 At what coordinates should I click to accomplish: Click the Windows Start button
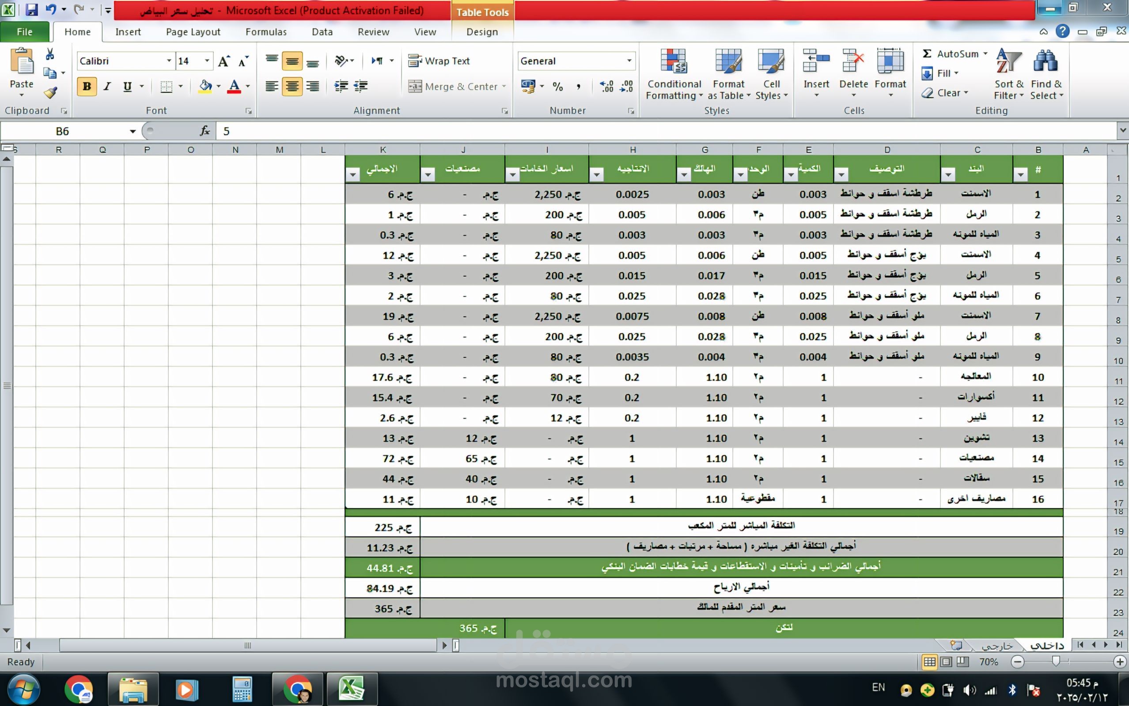click(23, 689)
